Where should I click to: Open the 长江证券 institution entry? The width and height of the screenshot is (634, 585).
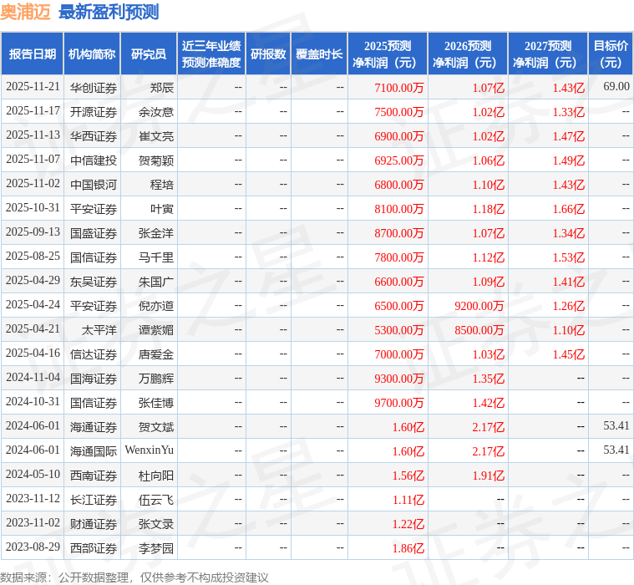(x=93, y=499)
